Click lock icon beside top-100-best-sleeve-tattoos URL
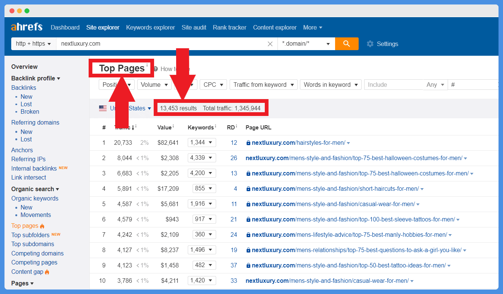This screenshot has height=294, width=503. pos(248,220)
